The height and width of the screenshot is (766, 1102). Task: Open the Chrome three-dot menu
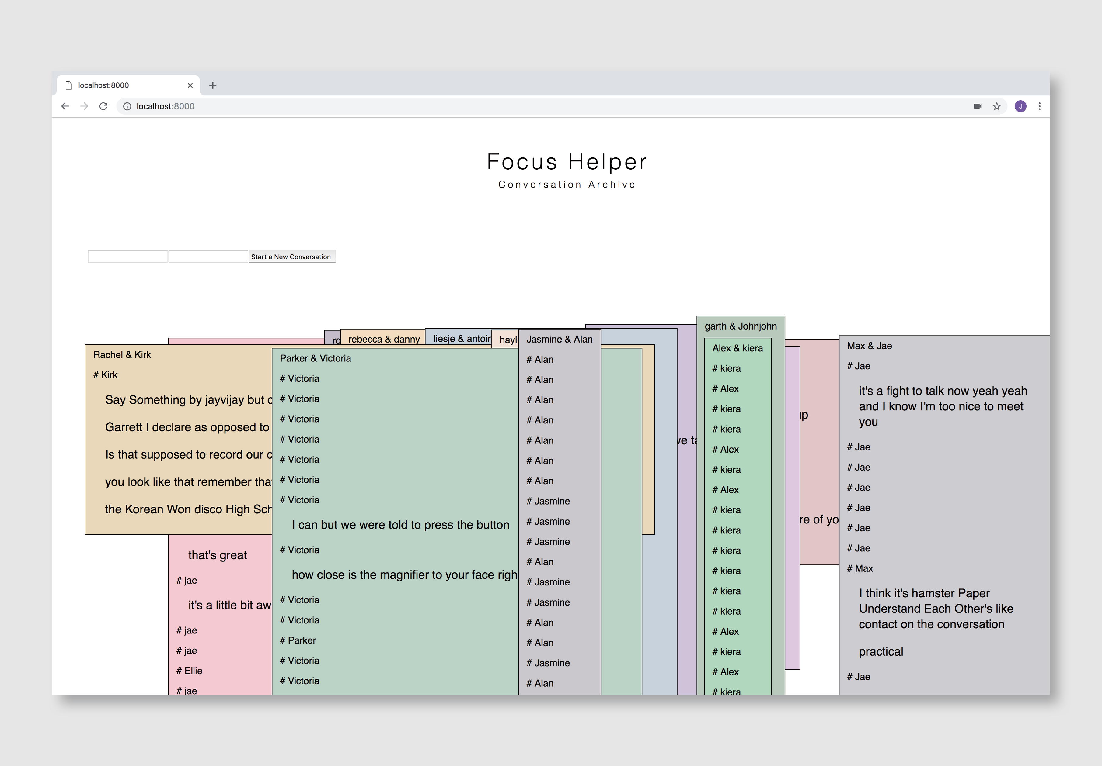click(x=1040, y=106)
